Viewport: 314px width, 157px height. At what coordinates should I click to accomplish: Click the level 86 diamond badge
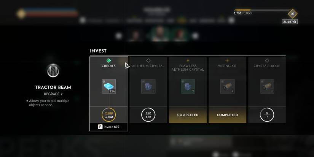pos(293,14)
